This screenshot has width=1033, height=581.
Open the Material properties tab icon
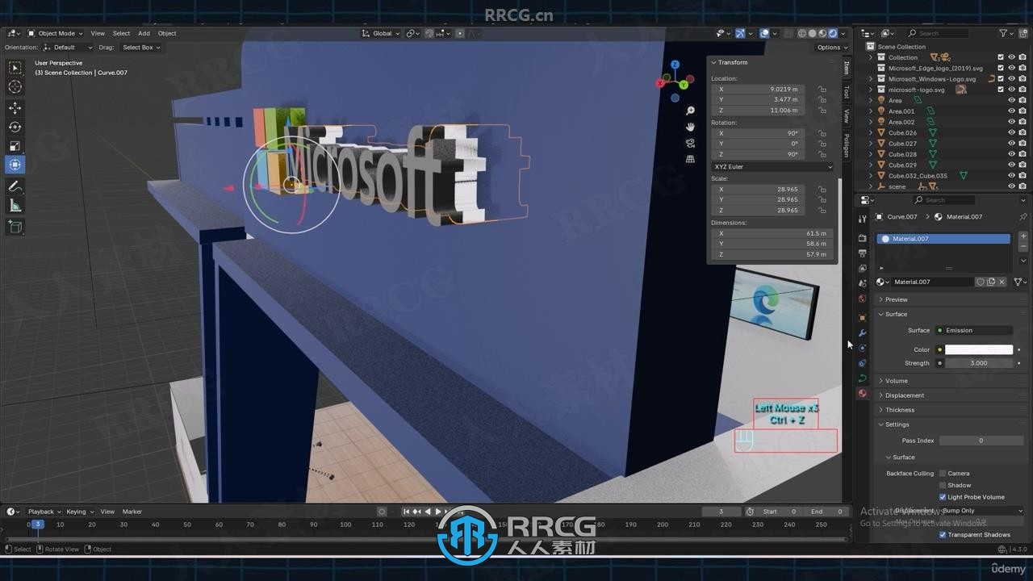click(862, 394)
